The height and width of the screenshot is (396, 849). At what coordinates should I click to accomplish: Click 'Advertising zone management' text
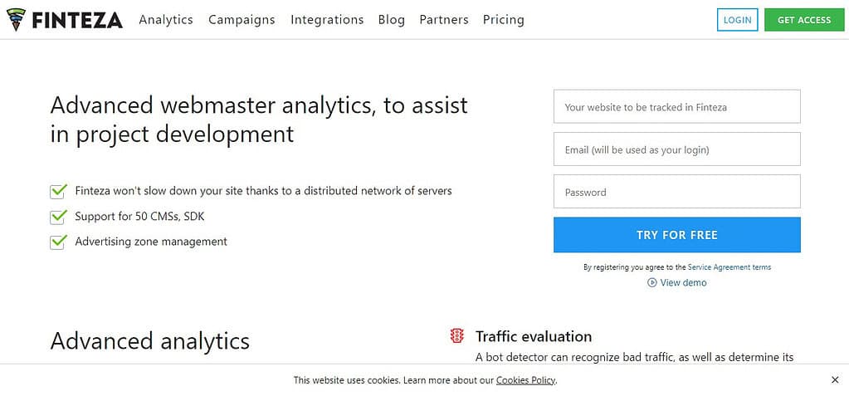(151, 242)
